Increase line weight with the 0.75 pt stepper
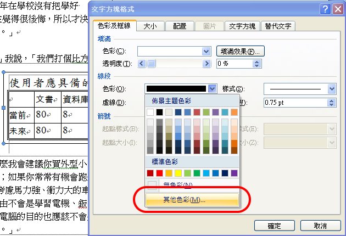This screenshot has height=236, width=346. coord(332,100)
